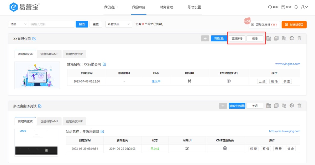This screenshot has height=165, width=315.
Task: Switch to 俄语 language version
Action: 255,38
